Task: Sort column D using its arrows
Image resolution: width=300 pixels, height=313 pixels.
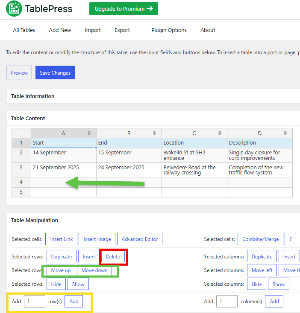Action: [x=285, y=133]
